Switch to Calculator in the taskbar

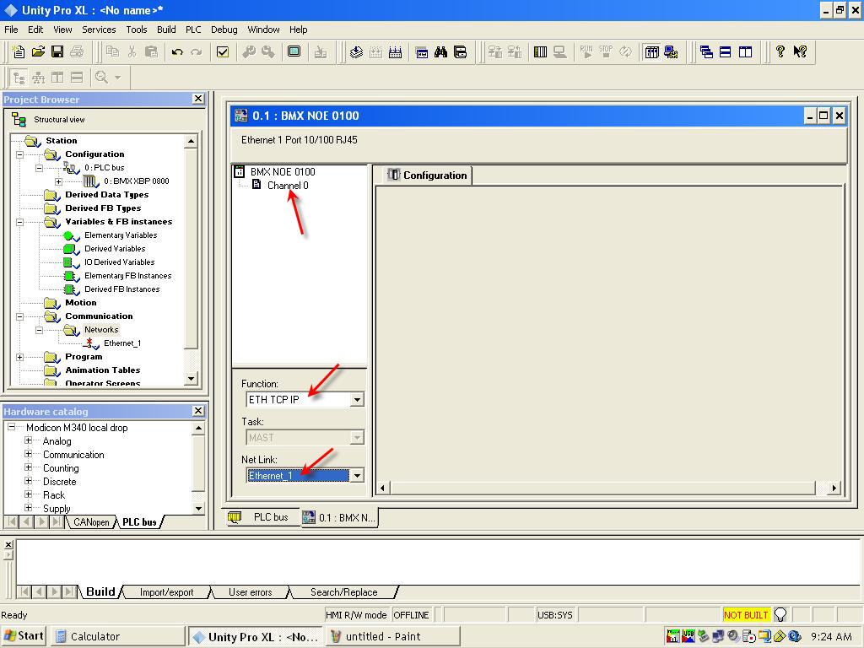(x=117, y=636)
